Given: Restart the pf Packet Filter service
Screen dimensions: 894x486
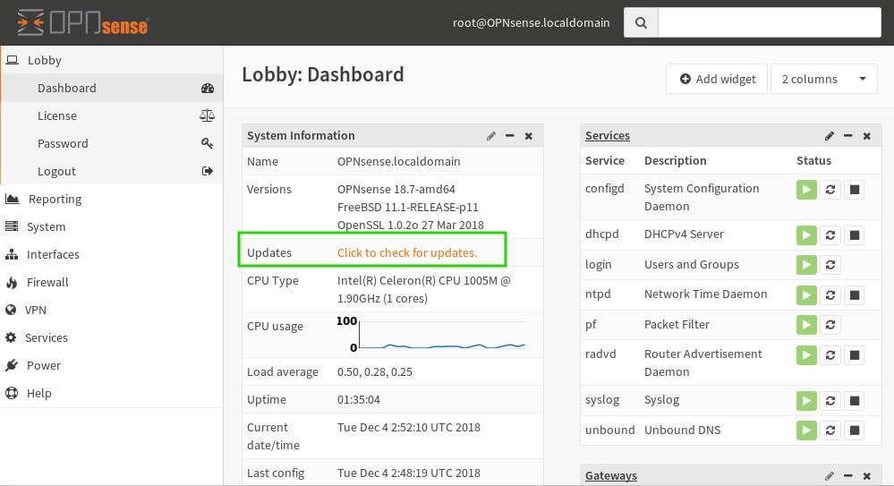Looking at the screenshot, I should 830,326.
